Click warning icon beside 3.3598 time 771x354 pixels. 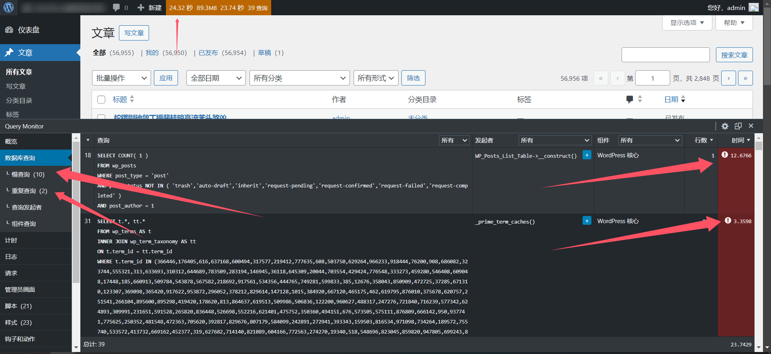coord(728,221)
